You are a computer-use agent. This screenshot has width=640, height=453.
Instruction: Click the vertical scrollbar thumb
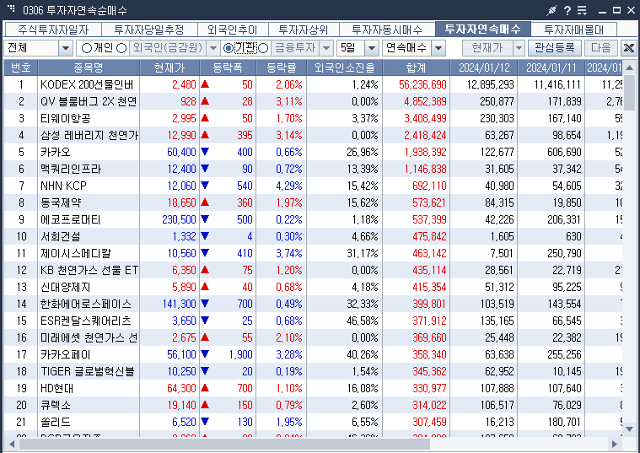point(629,93)
